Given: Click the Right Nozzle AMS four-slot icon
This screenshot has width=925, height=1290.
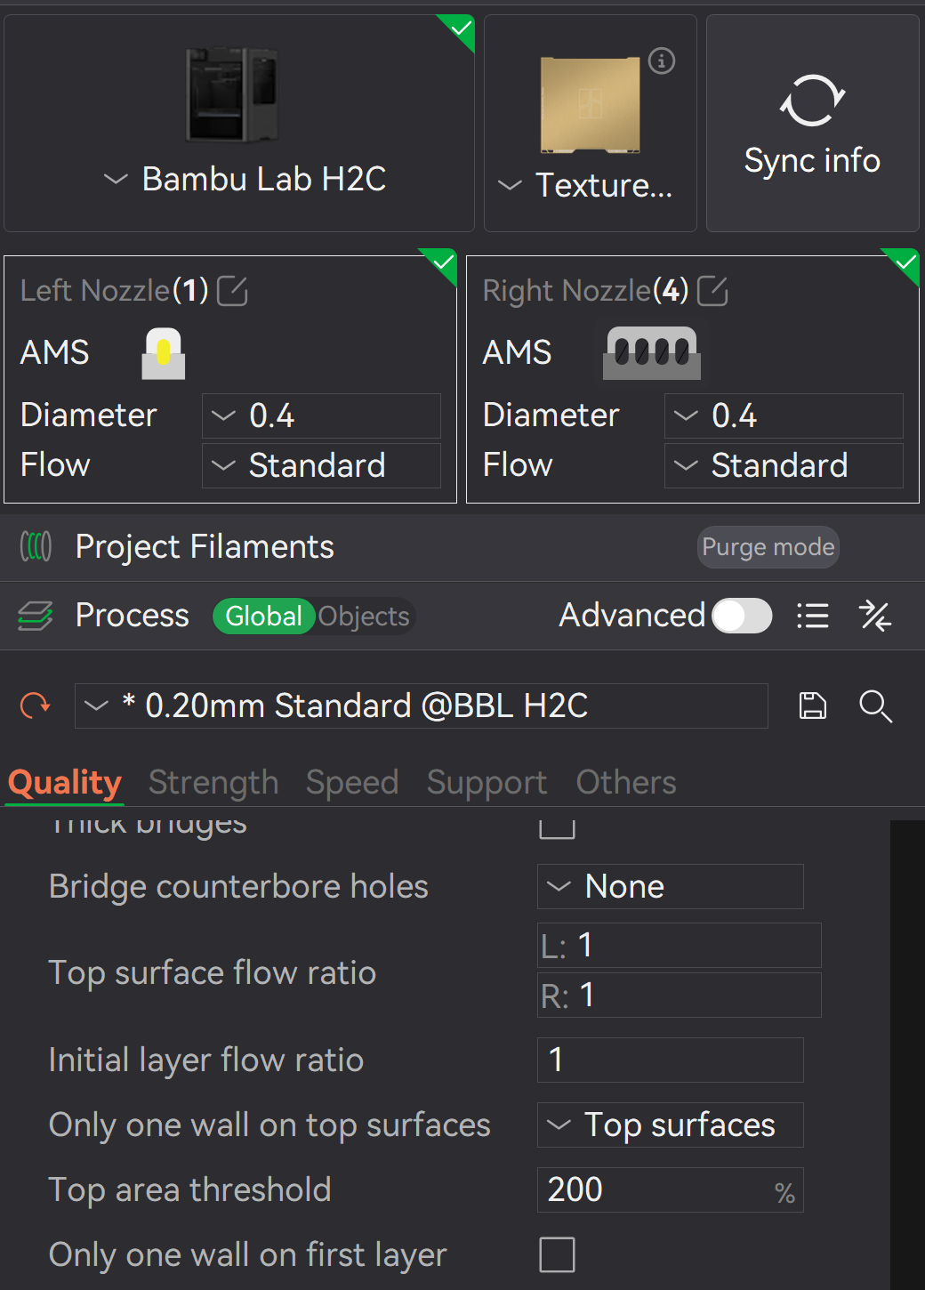Looking at the screenshot, I should tap(652, 353).
